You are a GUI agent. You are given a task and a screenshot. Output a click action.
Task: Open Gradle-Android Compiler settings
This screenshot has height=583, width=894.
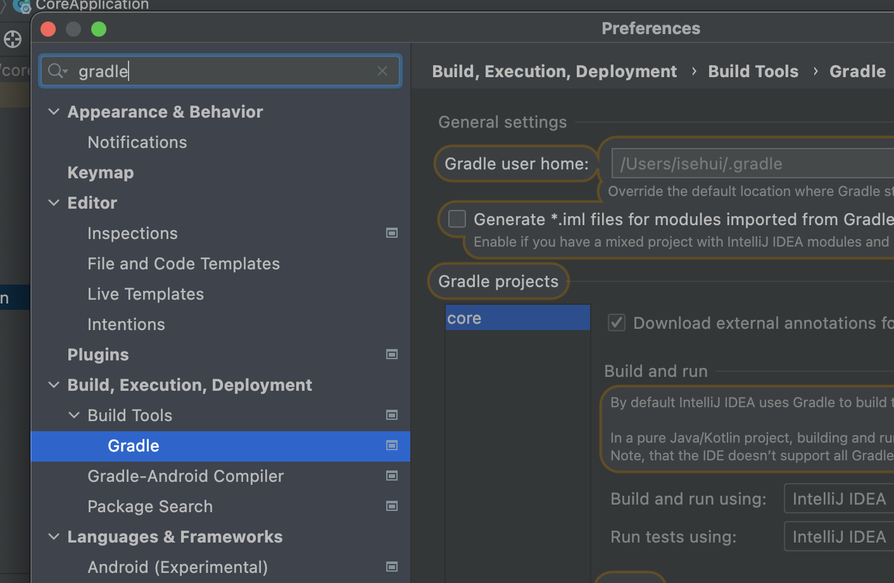point(186,476)
